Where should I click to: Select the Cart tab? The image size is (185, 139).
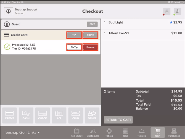[158, 132]
